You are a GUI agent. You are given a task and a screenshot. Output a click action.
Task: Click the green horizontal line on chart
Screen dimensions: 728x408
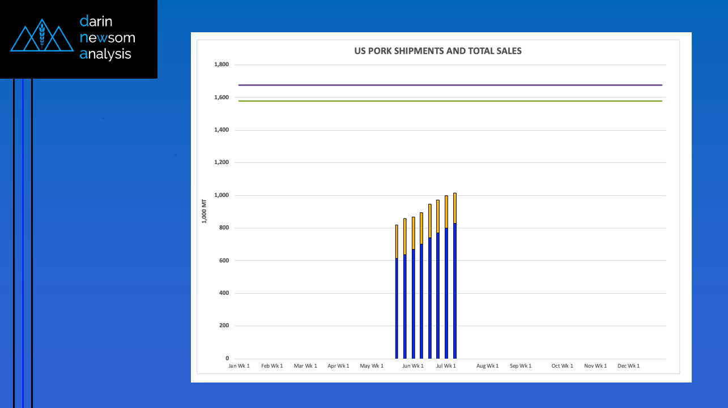450,101
